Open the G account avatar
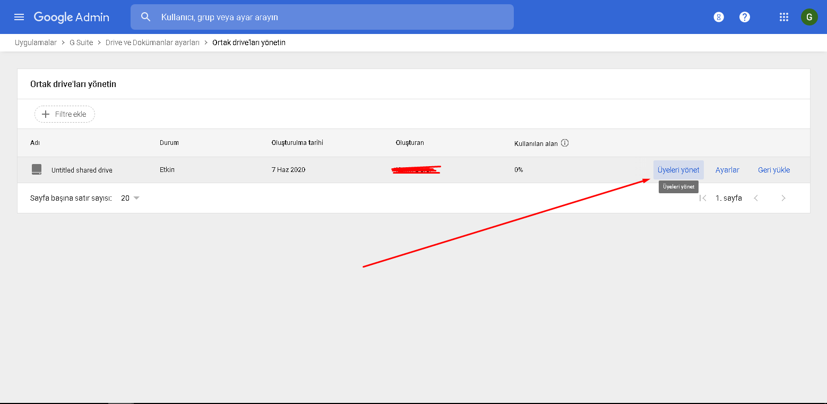 coord(809,17)
